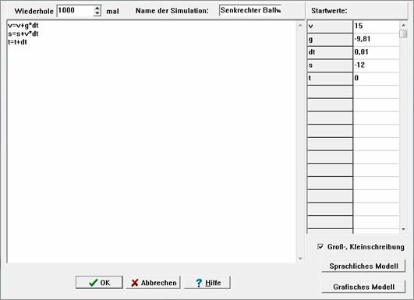Open the Hilfe help button
This screenshot has width=414, height=300.
click(x=207, y=282)
